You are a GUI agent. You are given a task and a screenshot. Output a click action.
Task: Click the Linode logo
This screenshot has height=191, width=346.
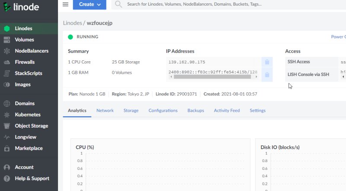tap(21, 7)
